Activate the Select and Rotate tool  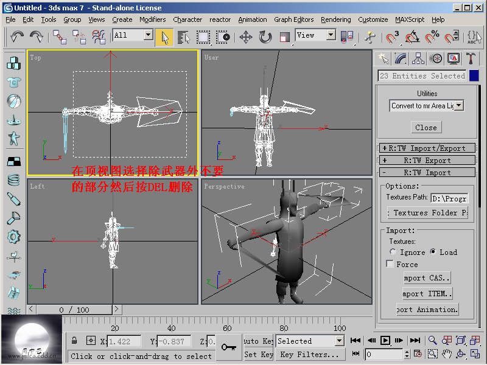pyautogui.click(x=265, y=36)
